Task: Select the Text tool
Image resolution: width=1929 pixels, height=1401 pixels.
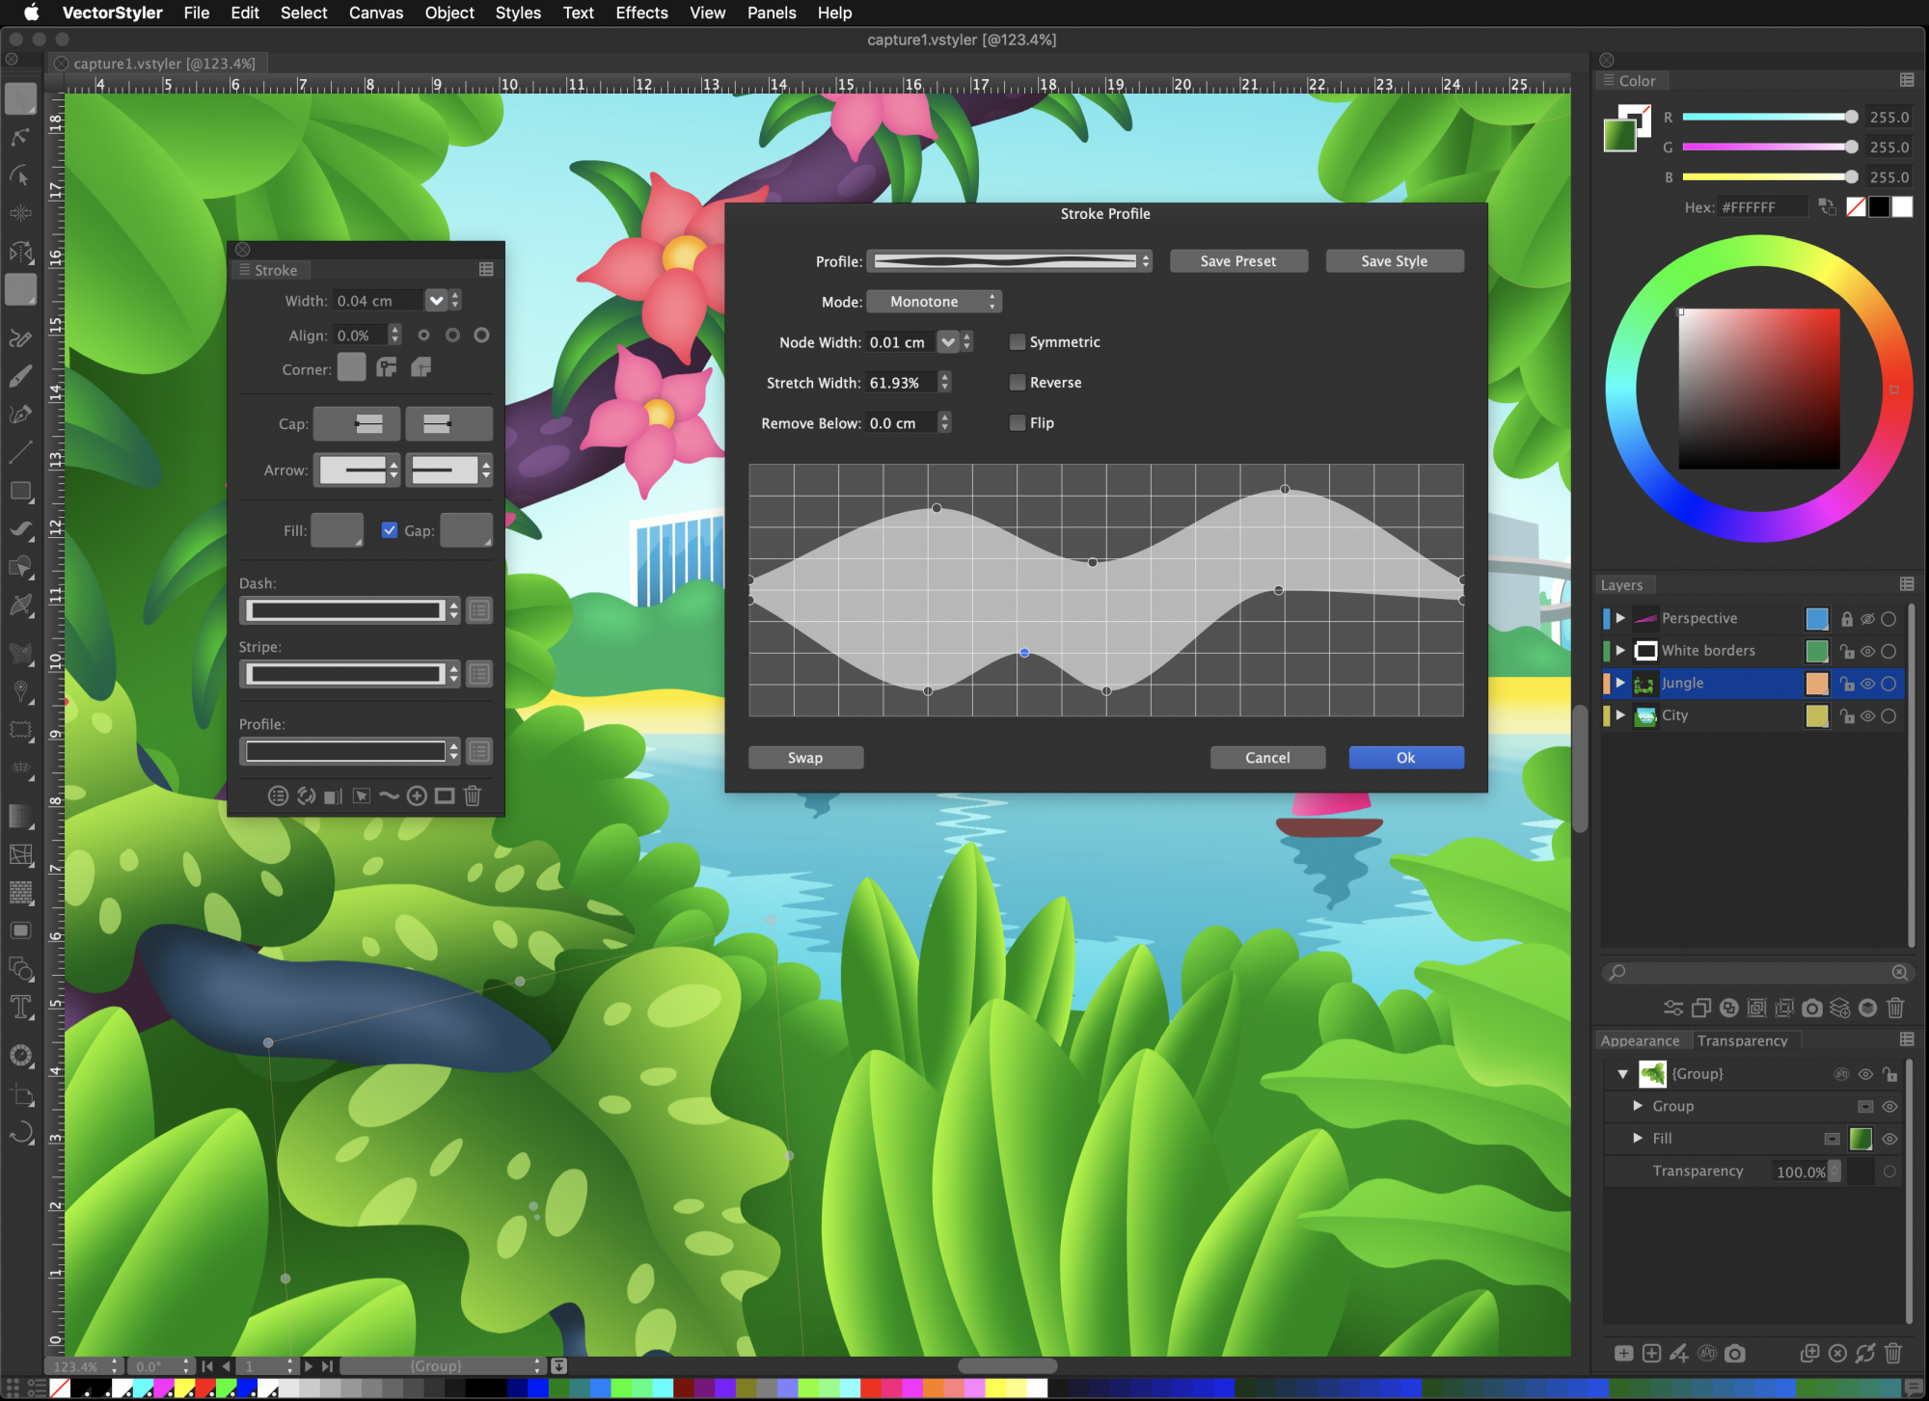Action: 19,1007
